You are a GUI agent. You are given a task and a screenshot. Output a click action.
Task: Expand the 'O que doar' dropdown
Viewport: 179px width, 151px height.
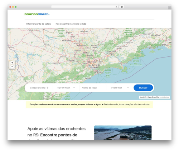(120, 88)
